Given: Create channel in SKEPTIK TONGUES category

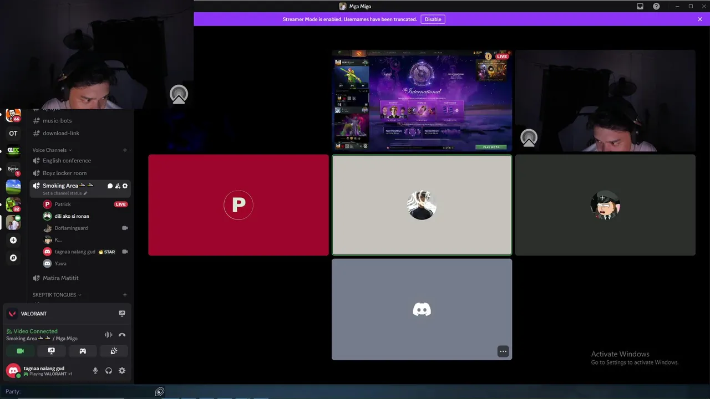Looking at the screenshot, I should 125,295.
